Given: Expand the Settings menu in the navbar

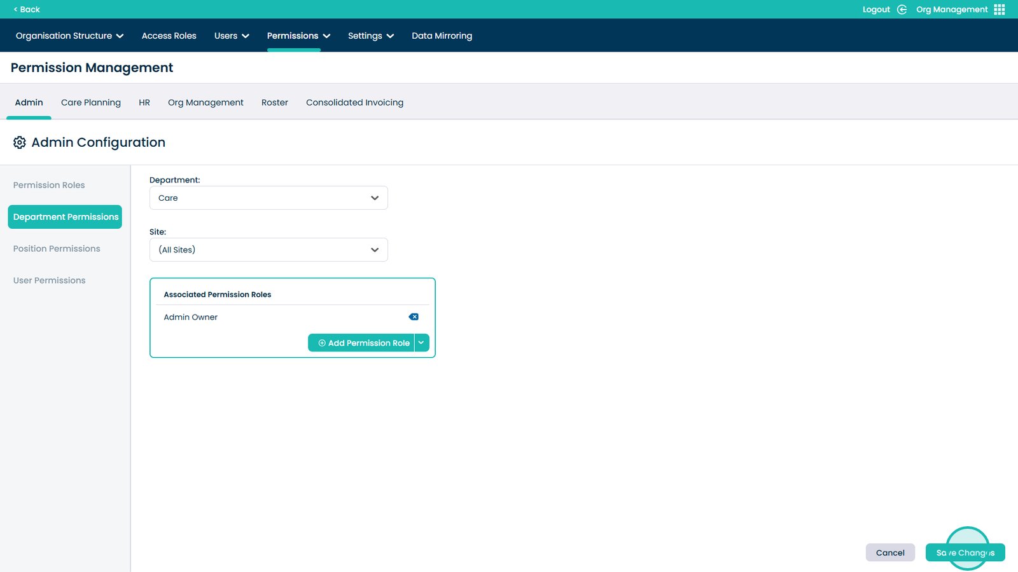Looking at the screenshot, I should [370, 36].
